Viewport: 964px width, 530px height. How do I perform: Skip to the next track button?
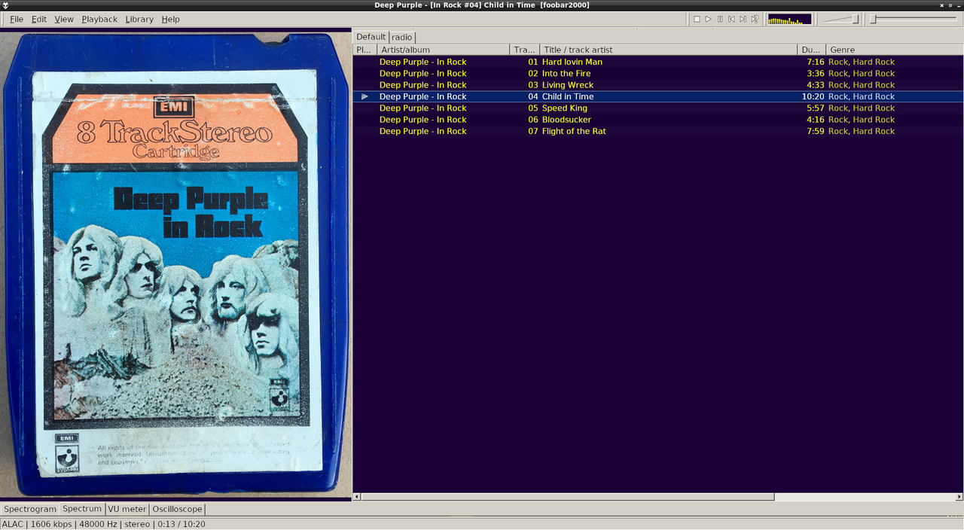[x=743, y=19]
